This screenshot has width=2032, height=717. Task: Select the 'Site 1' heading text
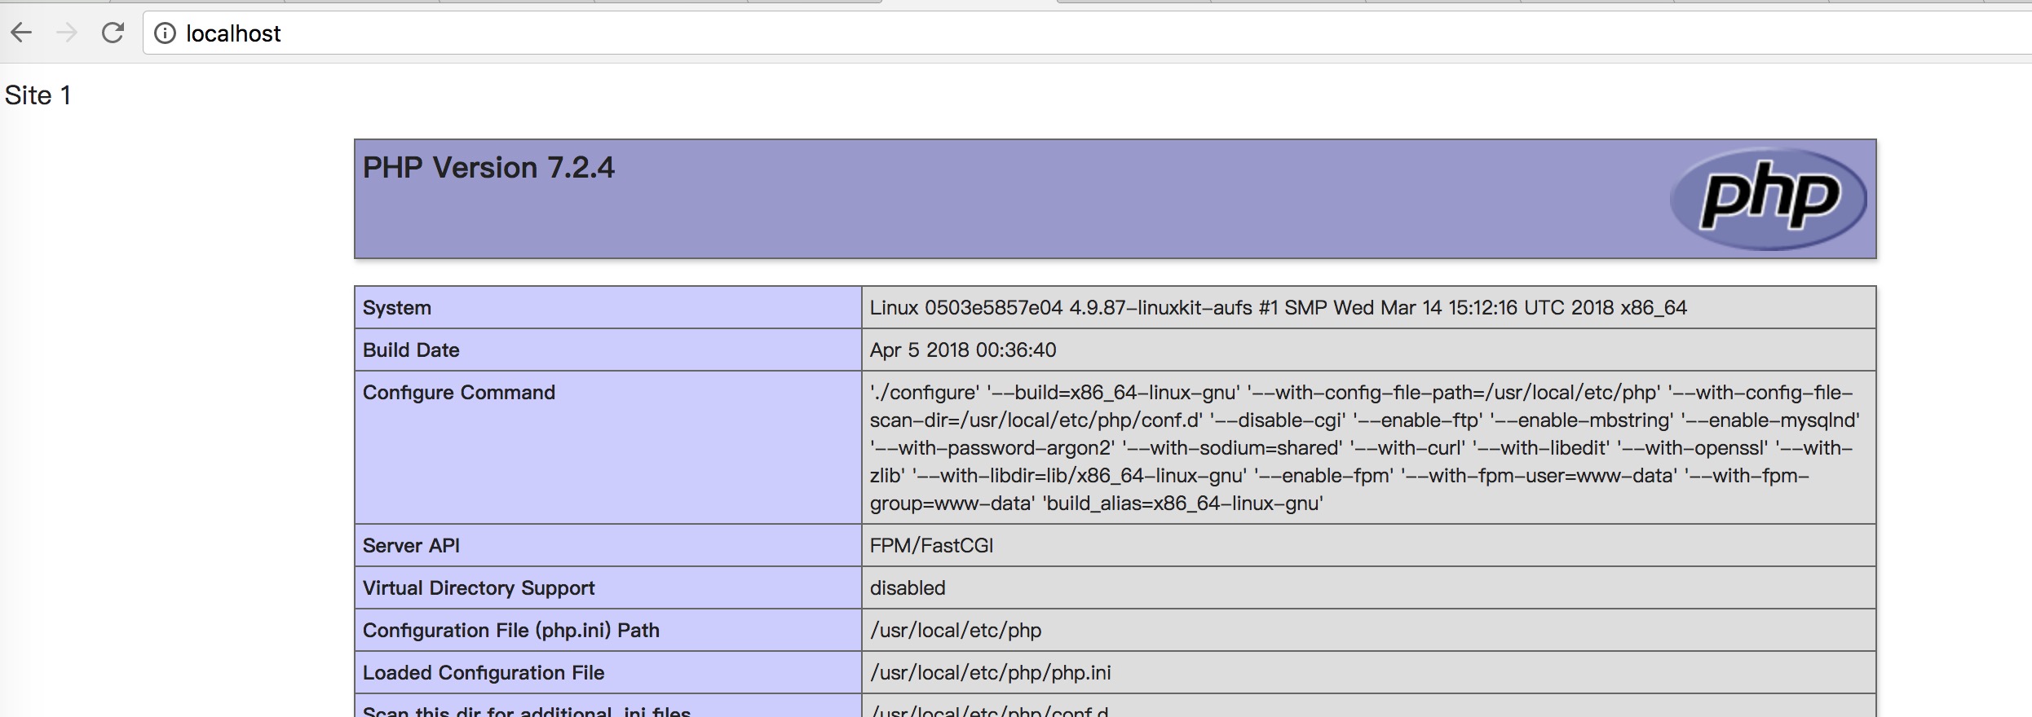(x=38, y=95)
